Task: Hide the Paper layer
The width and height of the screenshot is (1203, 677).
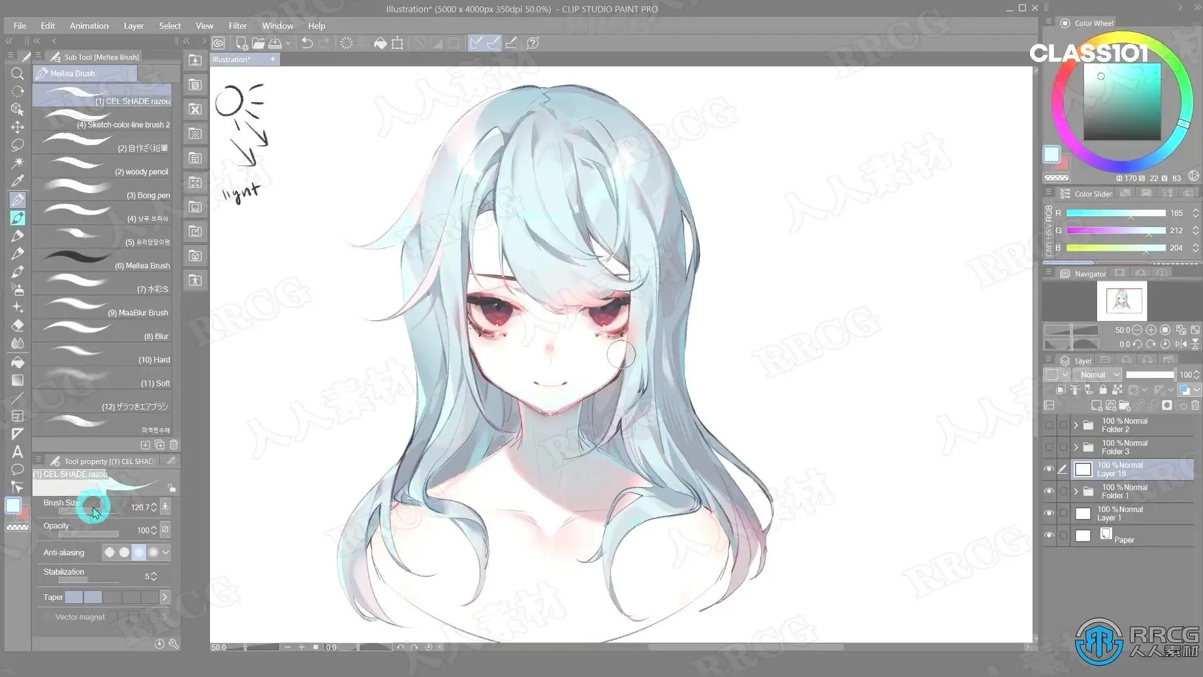Action: click(1049, 535)
